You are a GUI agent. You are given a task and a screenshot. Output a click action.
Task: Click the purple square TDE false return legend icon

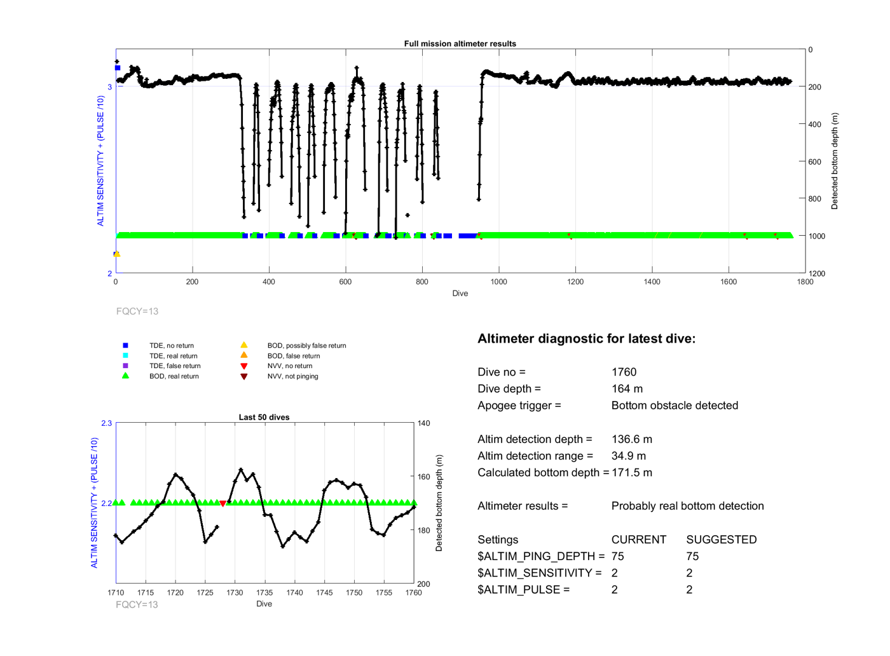point(125,366)
